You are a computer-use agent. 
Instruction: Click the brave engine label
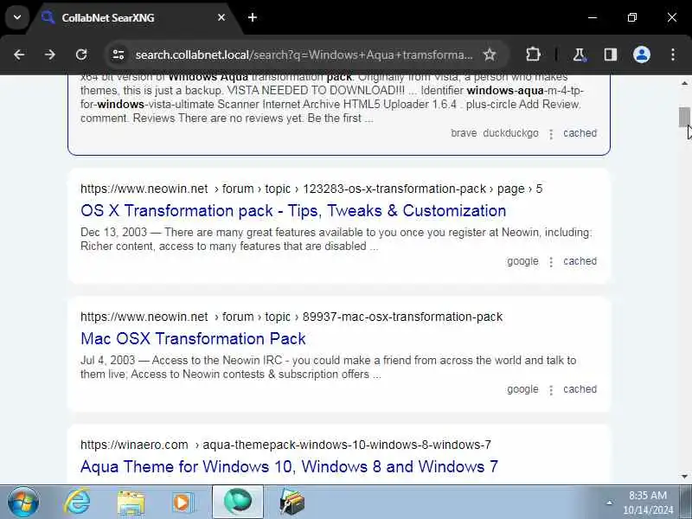pyautogui.click(x=464, y=133)
